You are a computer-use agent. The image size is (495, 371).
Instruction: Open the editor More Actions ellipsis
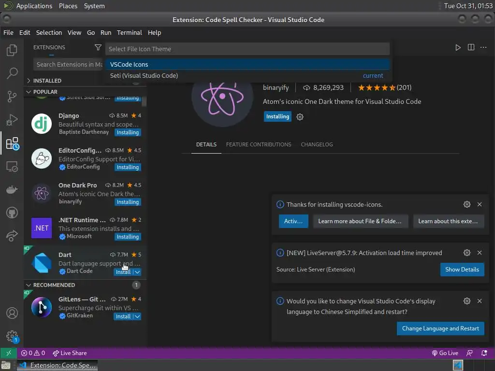(483, 47)
